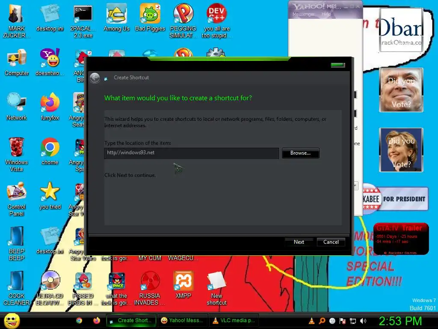The width and height of the screenshot is (438, 329).
Task: Select the BEEP BEEP desktop icon
Action: (x=17, y=243)
